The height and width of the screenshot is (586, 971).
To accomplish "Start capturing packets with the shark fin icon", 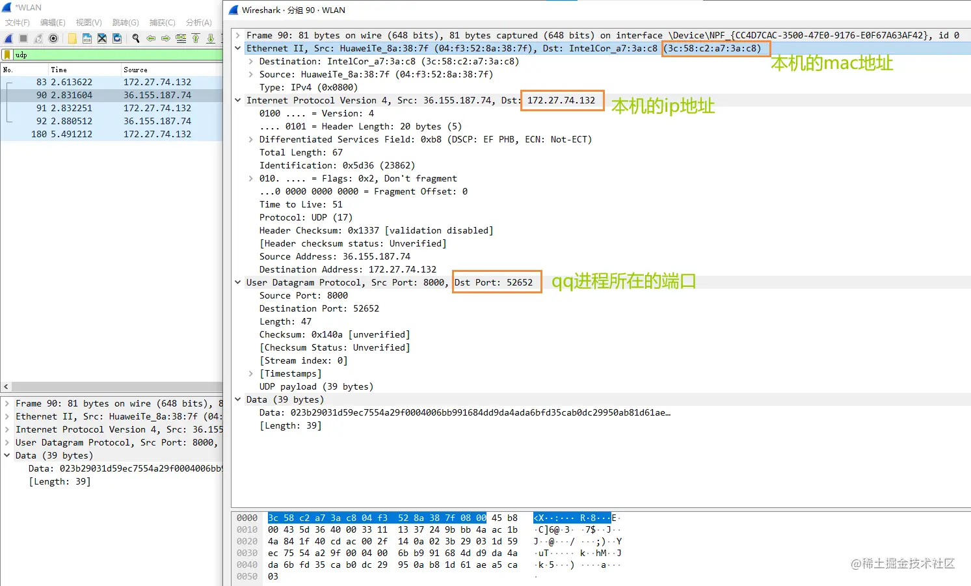I will tap(9, 38).
